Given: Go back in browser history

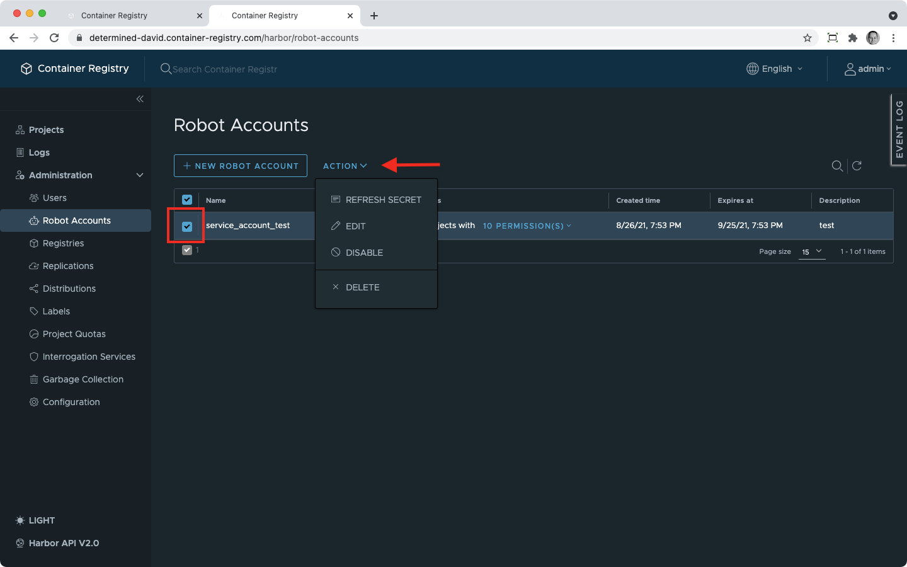Looking at the screenshot, I should (14, 38).
